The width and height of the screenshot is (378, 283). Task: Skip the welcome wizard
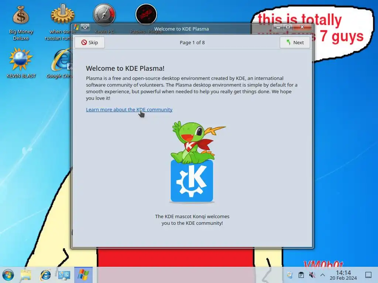click(90, 42)
